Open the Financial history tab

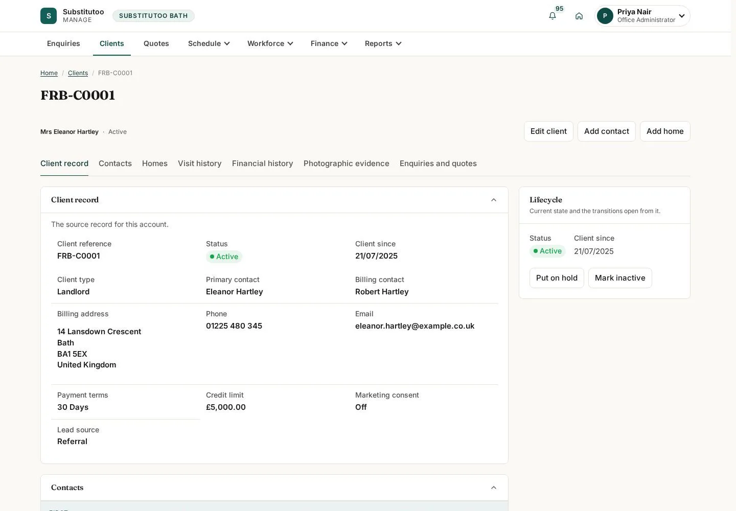tap(263, 164)
